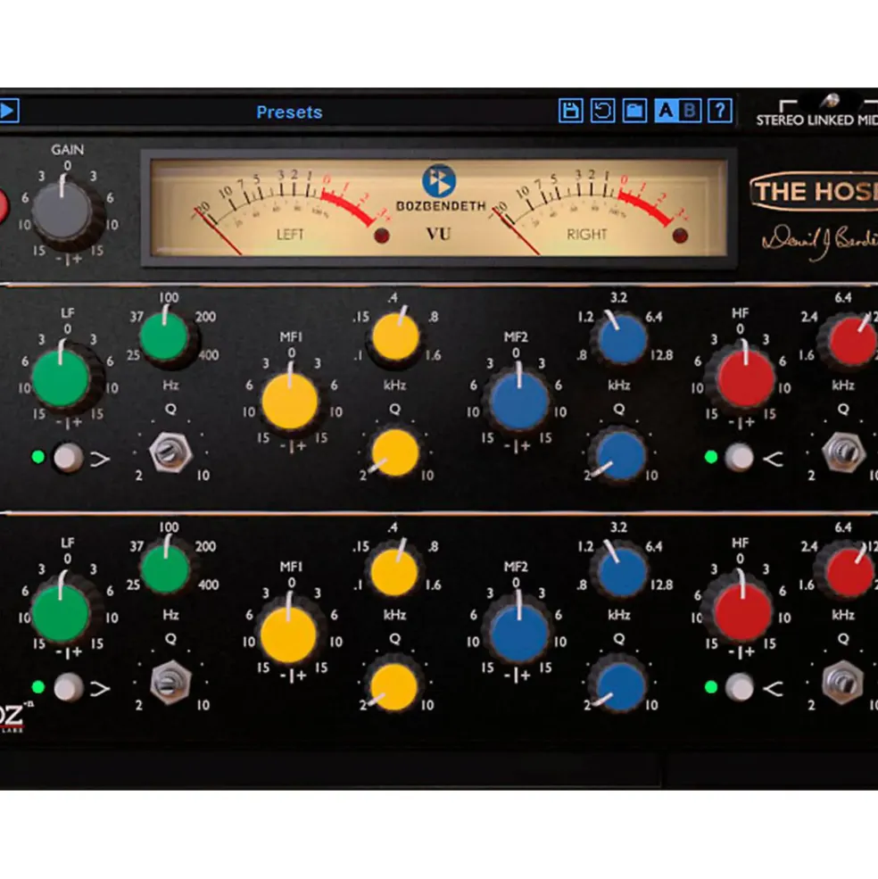Click the RIGHT meter red peak LED

pyautogui.click(x=680, y=236)
